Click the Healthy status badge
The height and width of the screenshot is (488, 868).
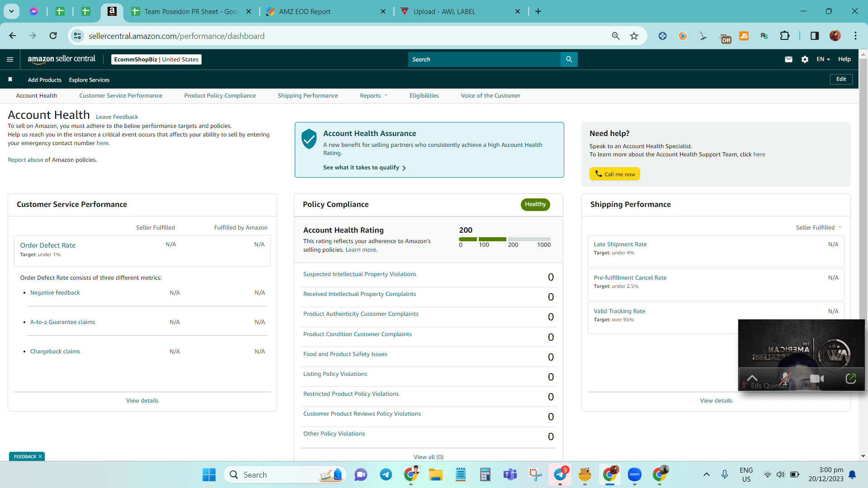click(x=535, y=204)
